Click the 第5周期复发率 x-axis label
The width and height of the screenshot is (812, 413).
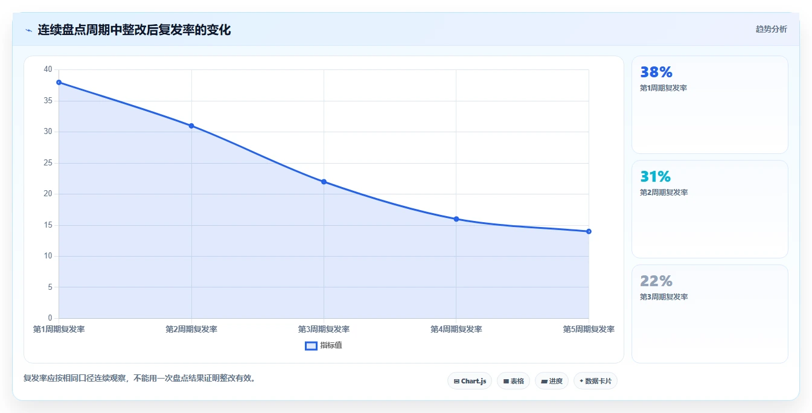pos(589,330)
